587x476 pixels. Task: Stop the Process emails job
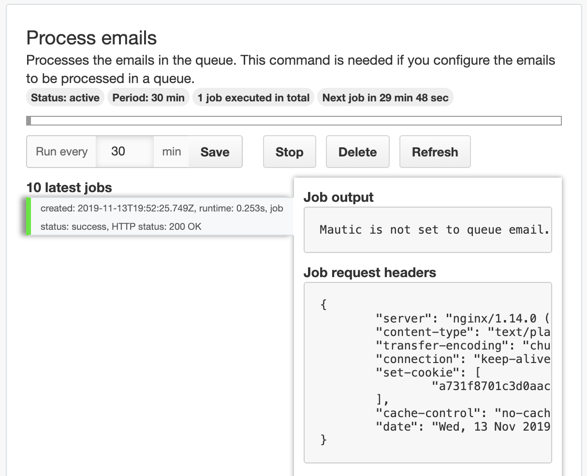pyautogui.click(x=289, y=152)
